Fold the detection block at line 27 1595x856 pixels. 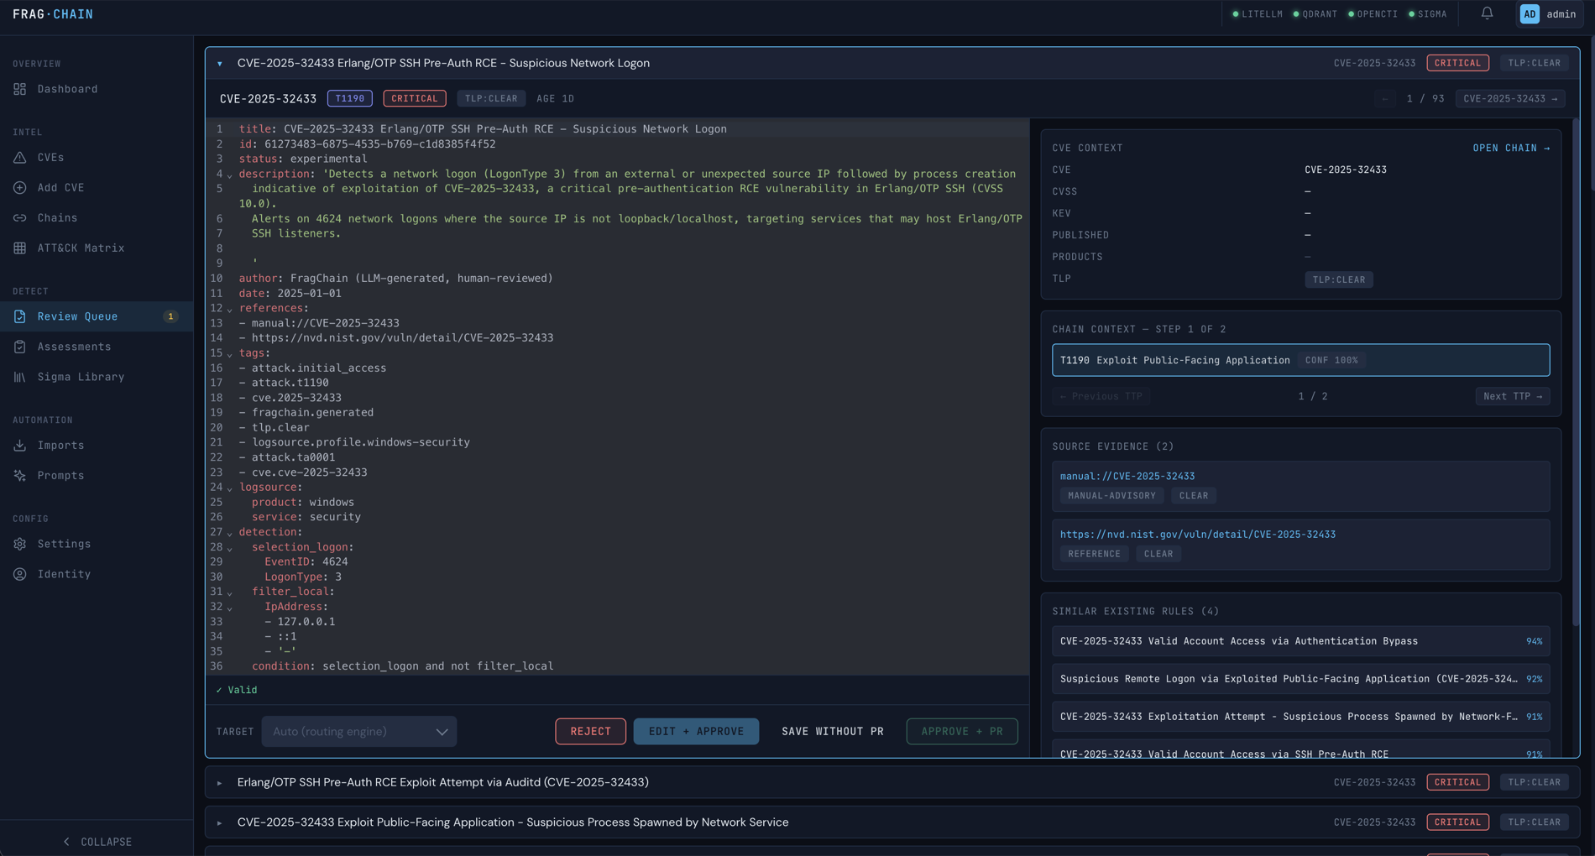pos(230,534)
